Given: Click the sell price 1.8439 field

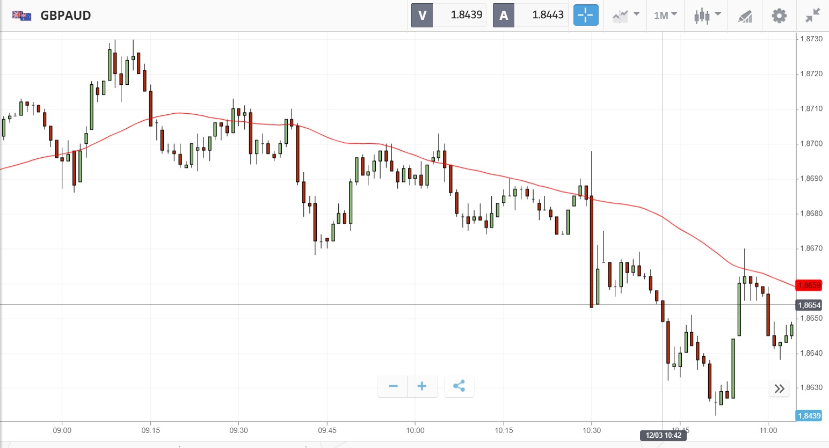Looking at the screenshot, I should [466, 15].
